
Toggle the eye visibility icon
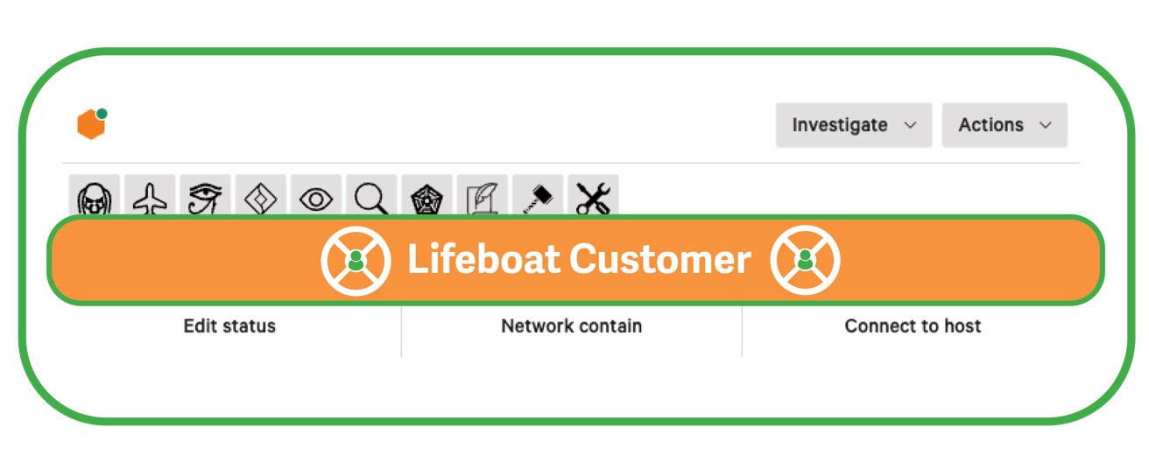pos(316,196)
